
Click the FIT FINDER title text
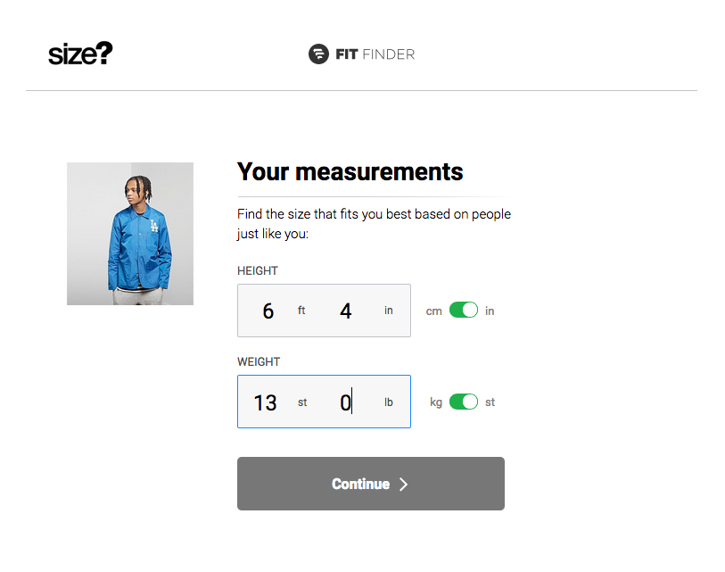tap(375, 54)
